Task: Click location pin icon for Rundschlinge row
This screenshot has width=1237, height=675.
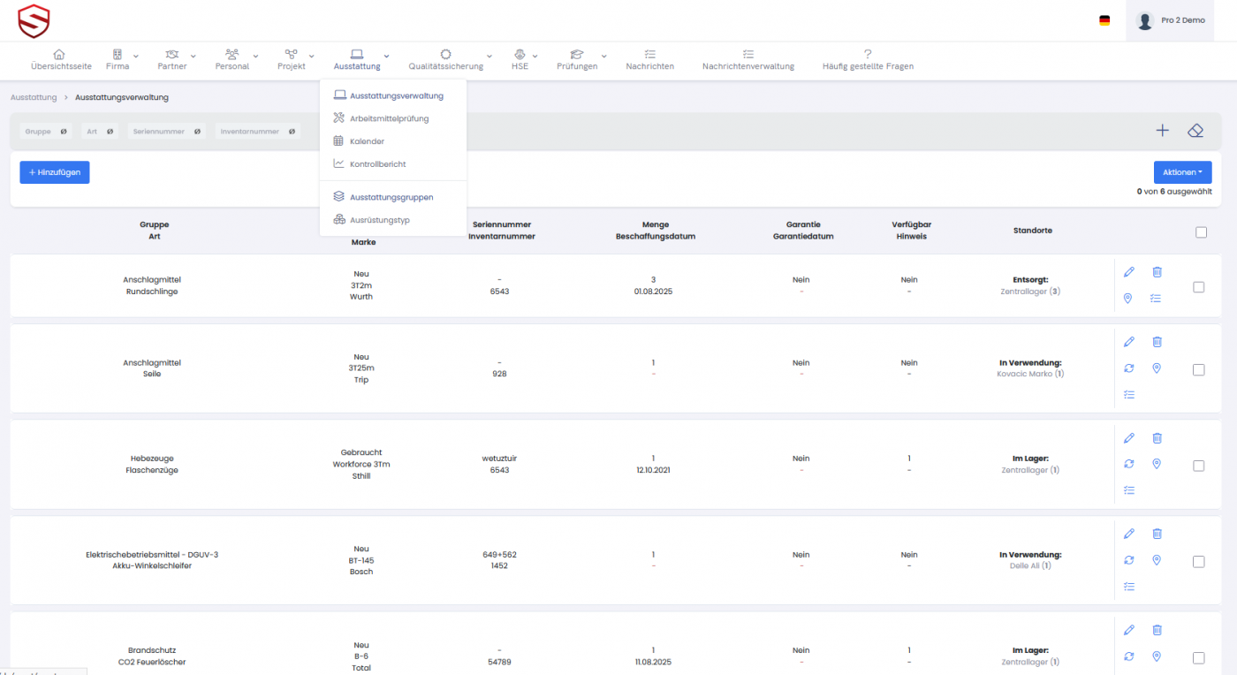Action: click(1128, 299)
